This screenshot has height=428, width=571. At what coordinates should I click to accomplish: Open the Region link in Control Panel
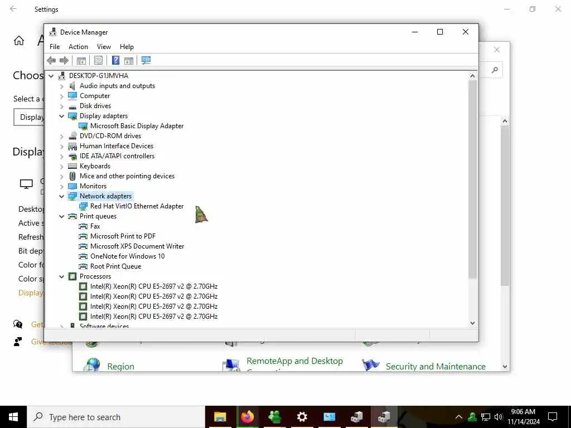[120, 367]
